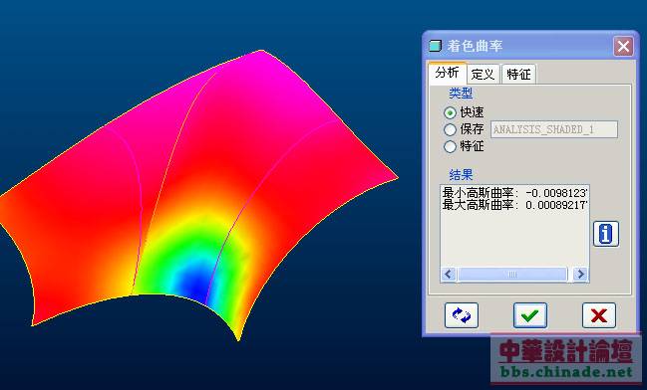
Task: Switch to the 特征 tab
Action: (x=518, y=75)
